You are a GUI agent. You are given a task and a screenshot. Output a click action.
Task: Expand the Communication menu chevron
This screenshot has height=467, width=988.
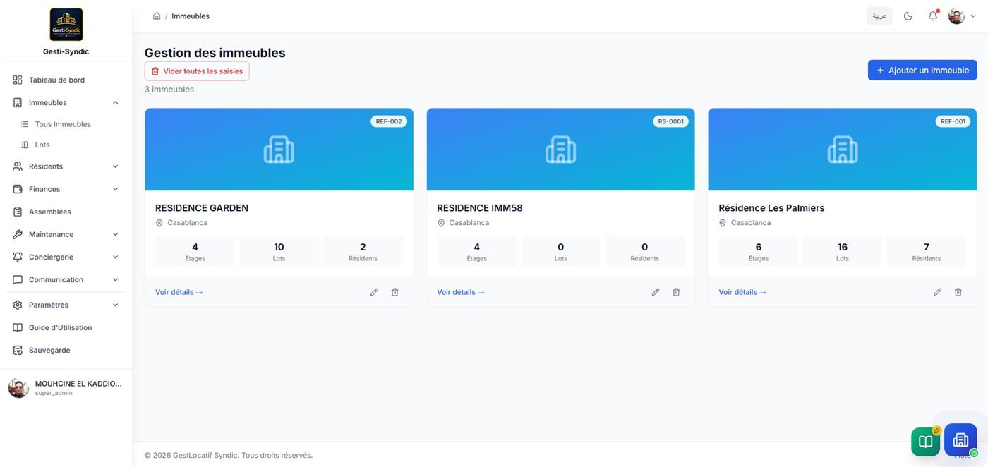[115, 279]
